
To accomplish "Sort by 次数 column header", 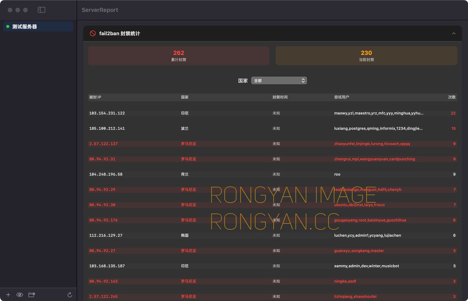I will click(x=452, y=97).
